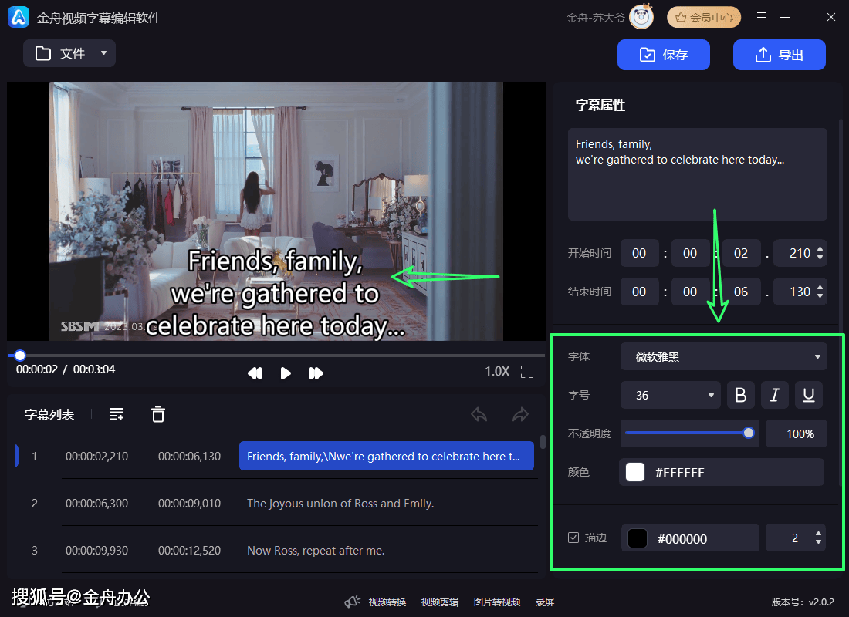Toggle bold formatting
Image resolution: width=849 pixels, height=617 pixels.
741,395
